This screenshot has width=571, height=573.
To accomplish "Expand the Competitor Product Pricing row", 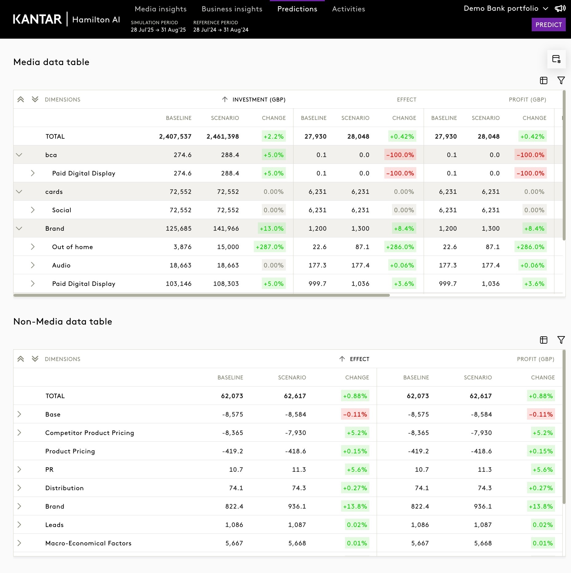I will (x=19, y=433).
